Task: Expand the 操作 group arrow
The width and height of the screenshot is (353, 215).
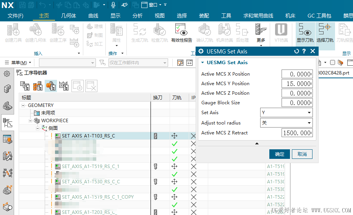Action: tap(123, 53)
